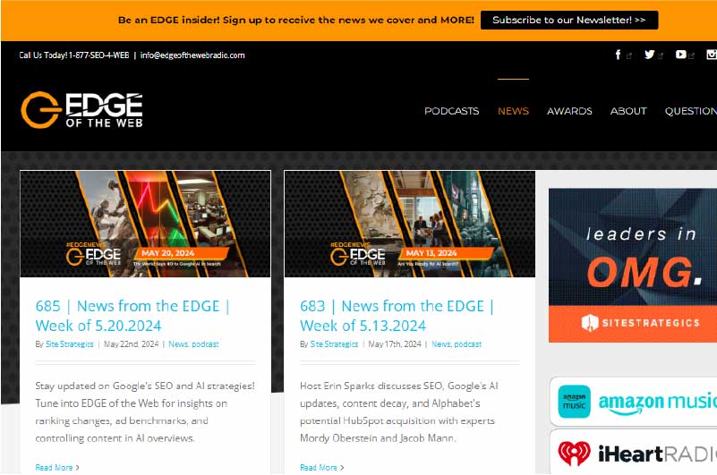This screenshot has width=717, height=475.
Task: Click the May 17th, 2024 date text
Action: click(395, 344)
